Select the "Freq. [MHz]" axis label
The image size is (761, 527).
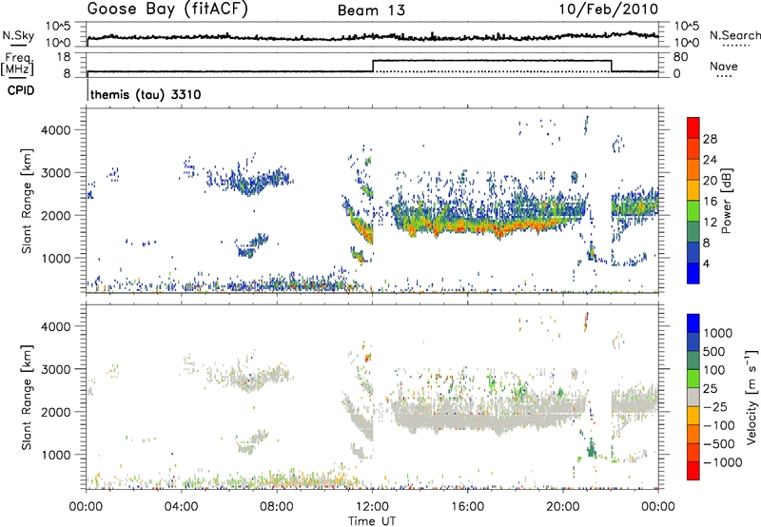(18, 64)
